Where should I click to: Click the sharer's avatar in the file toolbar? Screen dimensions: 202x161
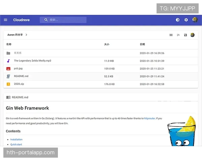coord(193,35)
